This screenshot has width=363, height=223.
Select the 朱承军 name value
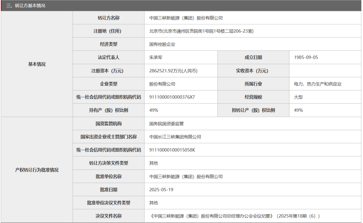coord(156,58)
